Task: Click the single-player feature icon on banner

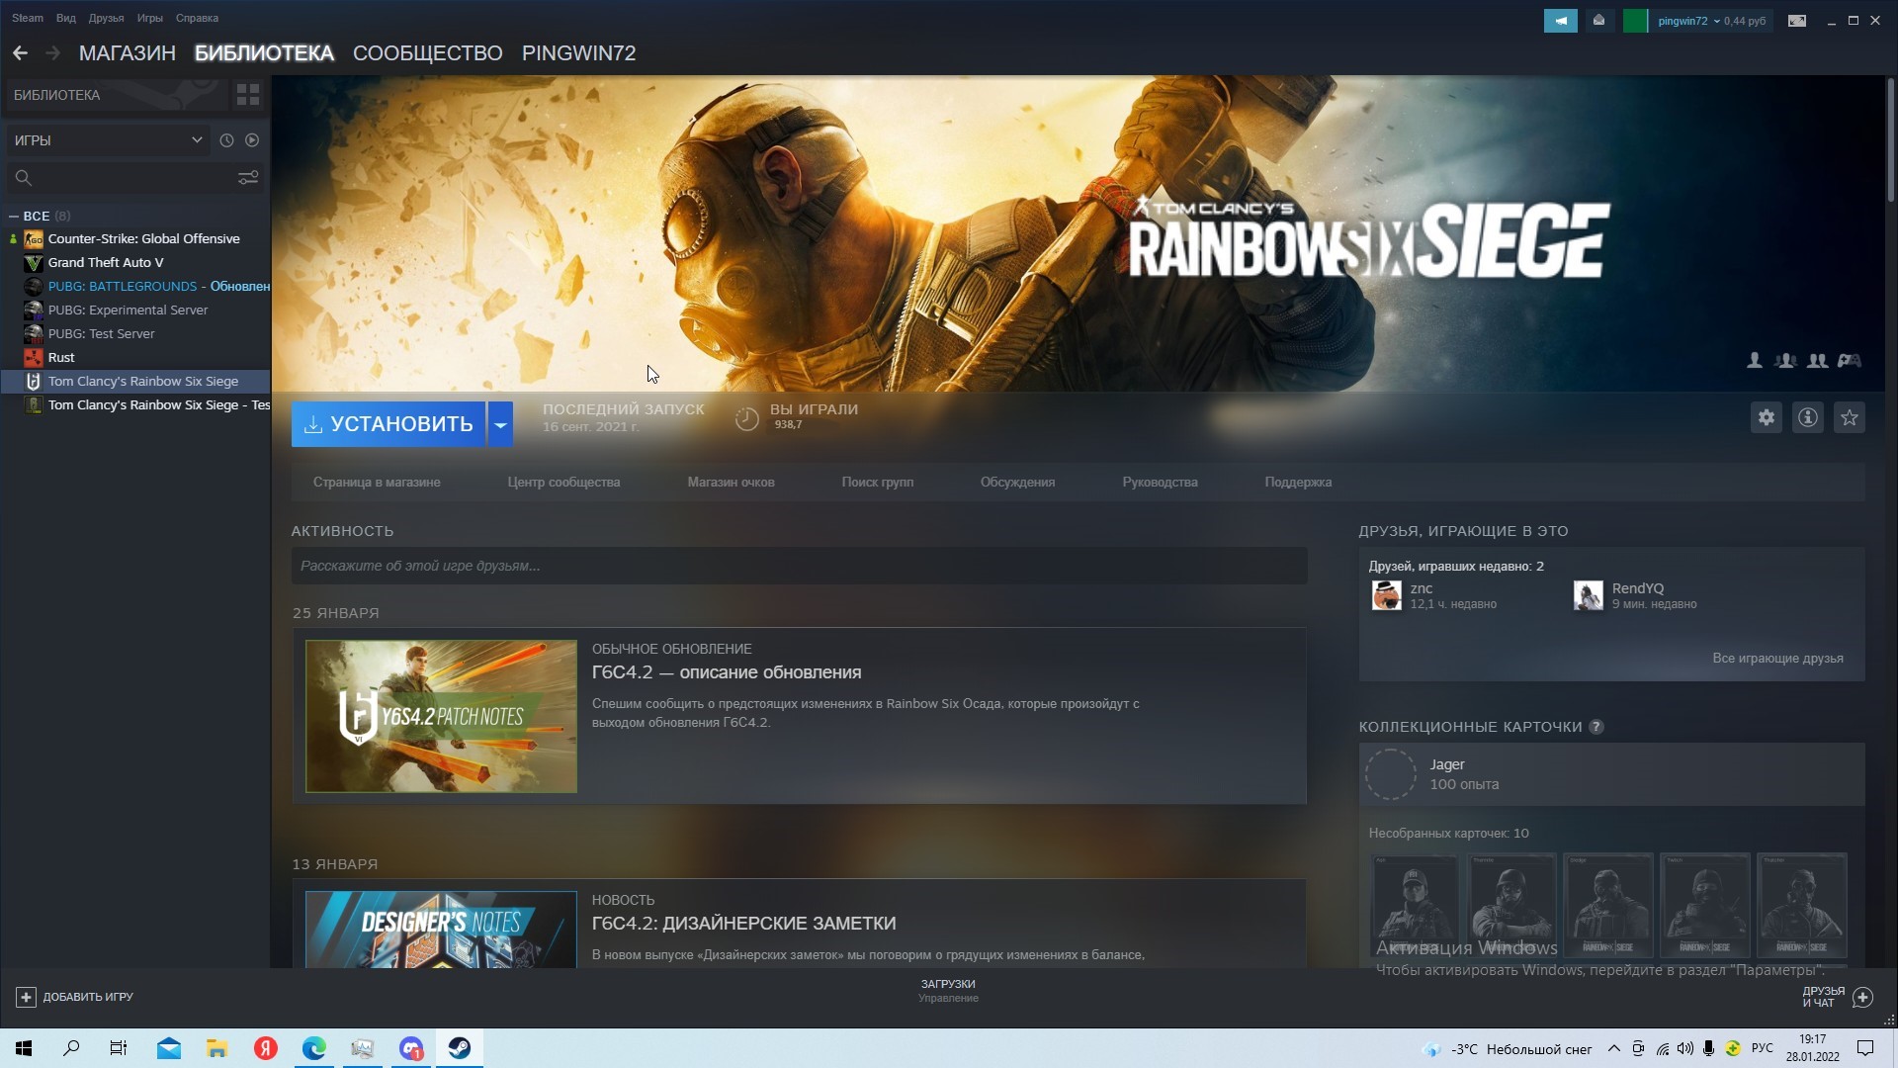Action: pyautogui.click(x=1755, y=361)
